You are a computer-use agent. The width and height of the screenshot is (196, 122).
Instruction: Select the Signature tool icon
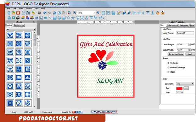tap(41, 18)
